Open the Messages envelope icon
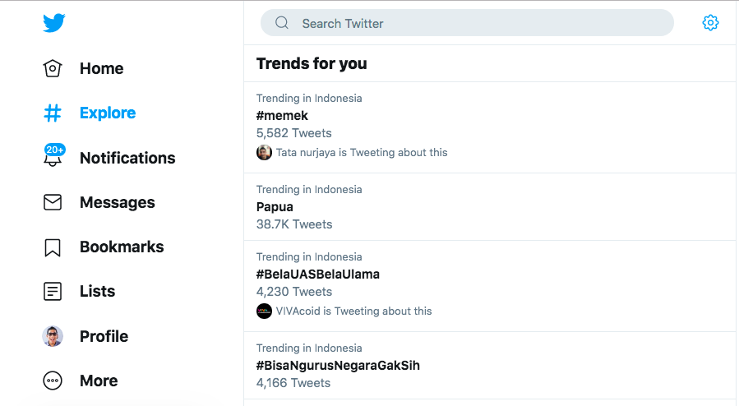 tap(53, 202)
